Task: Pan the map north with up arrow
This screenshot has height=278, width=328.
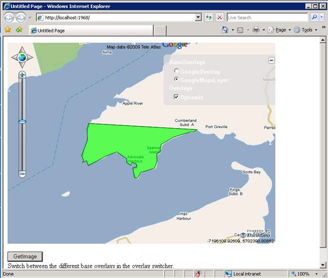Action: [x=22, y=50]
